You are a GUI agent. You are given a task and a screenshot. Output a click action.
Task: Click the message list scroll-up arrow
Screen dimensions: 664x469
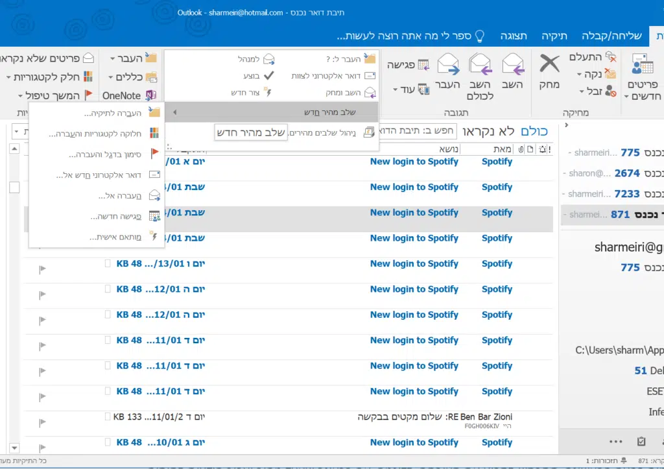coord(14,149)
